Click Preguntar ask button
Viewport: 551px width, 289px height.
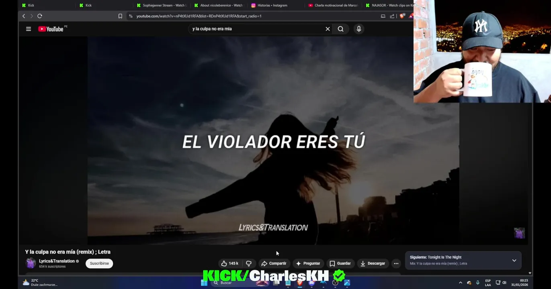(x=308, y=263)
